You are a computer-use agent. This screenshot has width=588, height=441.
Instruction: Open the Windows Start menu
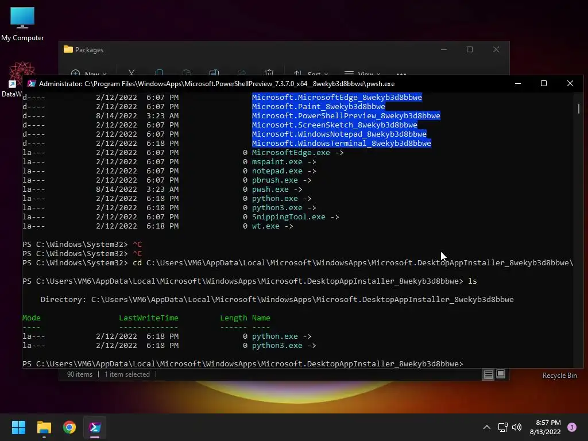[x=18, y=427]
